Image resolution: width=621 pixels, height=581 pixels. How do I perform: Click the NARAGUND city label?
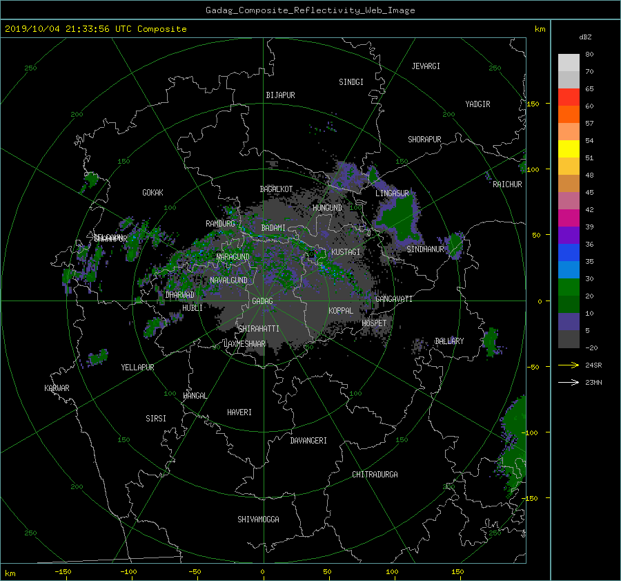pos(233,257)
